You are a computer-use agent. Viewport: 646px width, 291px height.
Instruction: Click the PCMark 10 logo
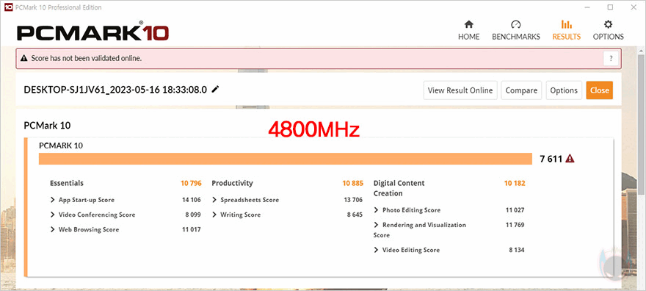[x=92, y=32]
